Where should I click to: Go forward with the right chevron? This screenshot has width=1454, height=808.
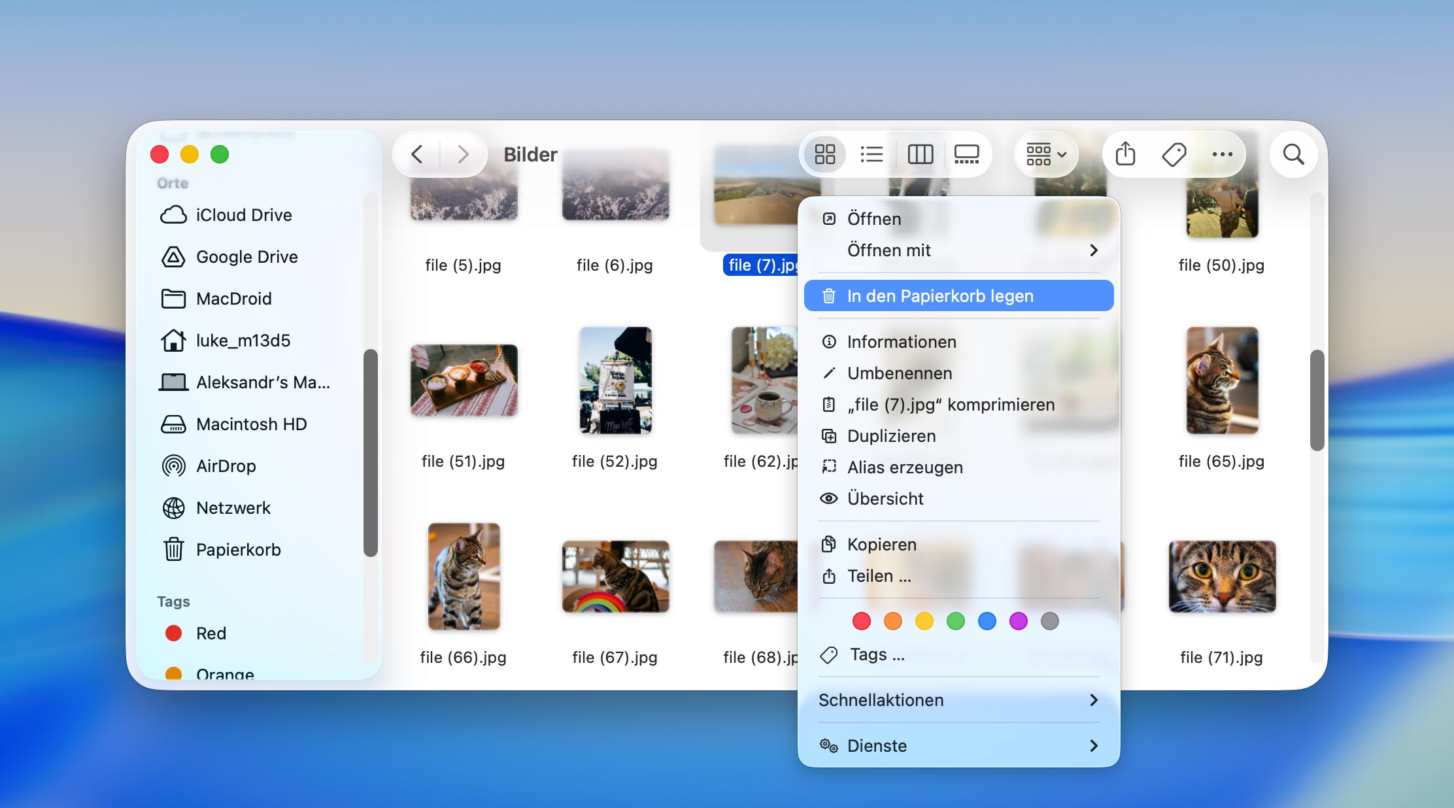(x=463, y=154)
